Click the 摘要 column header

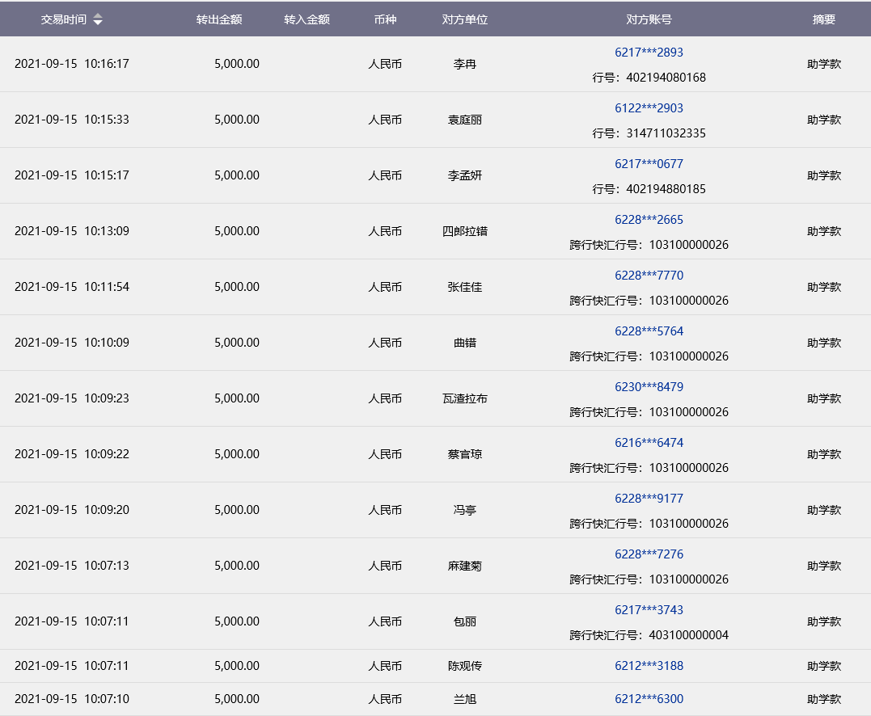[x=824, y=19]
